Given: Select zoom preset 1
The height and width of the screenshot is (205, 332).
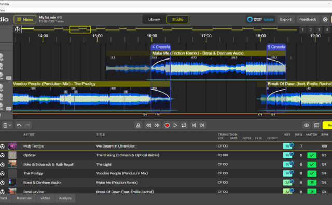Looking at the screenshot, I should (302, 30).
